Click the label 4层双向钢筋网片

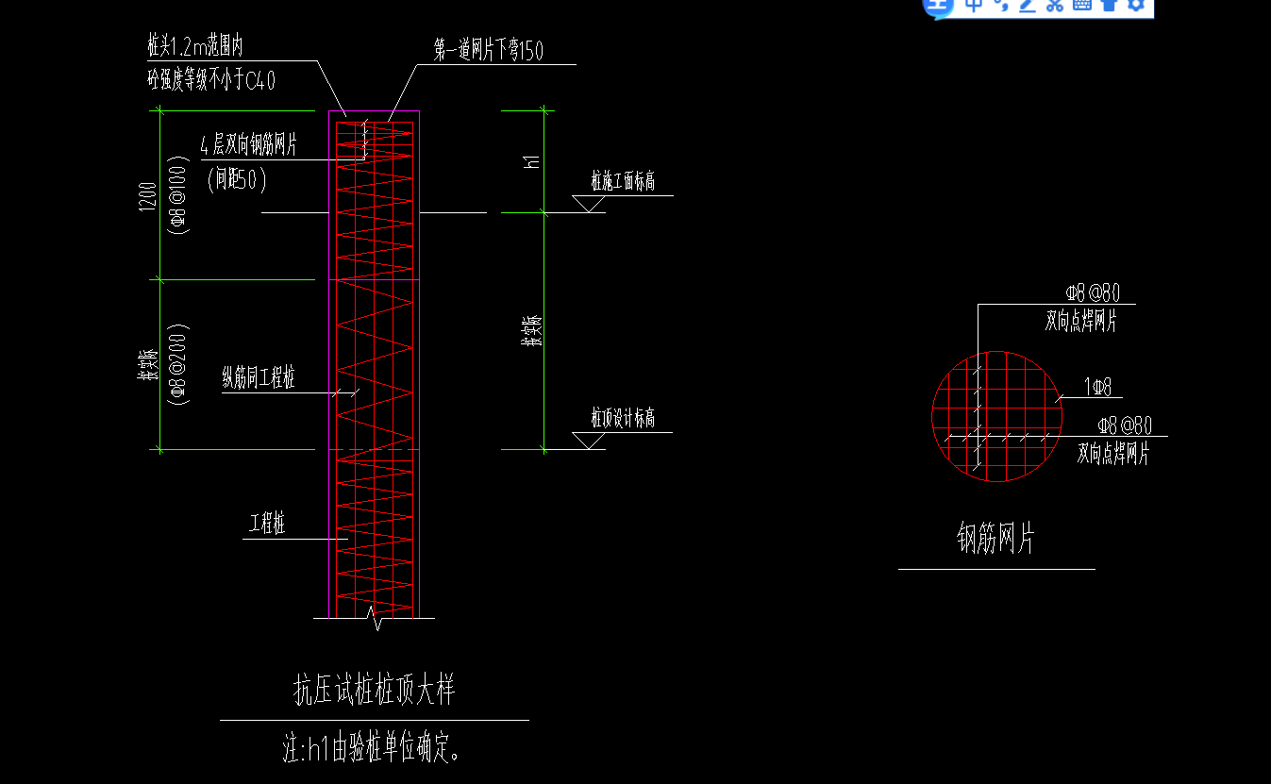[x=249, y=145]
